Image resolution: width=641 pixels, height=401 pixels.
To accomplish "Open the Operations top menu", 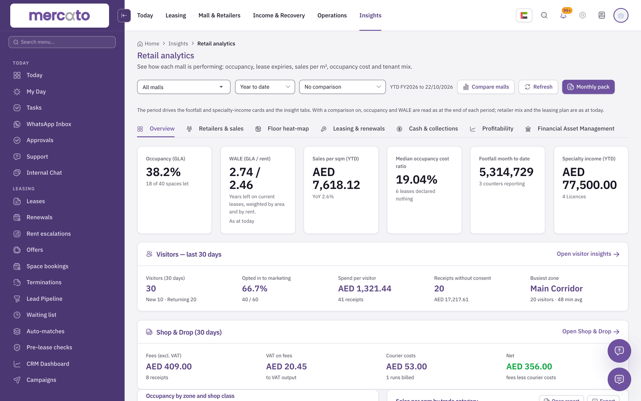I will click(x=332, y=16).
